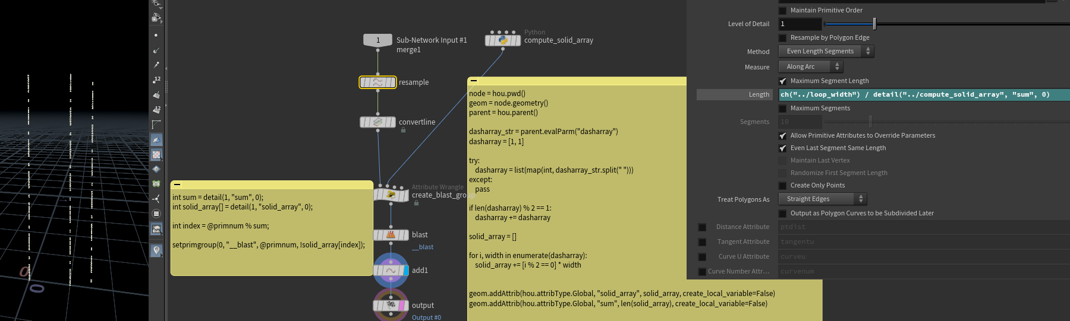1070x321 pixels.
Task: Click the Length parameter label
Action: pyautogui.click(x=759, y=95)
